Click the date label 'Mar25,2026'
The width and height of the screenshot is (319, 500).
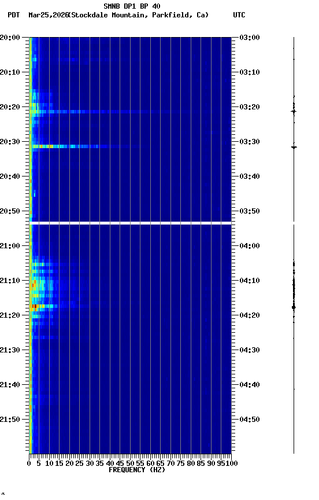48,15
